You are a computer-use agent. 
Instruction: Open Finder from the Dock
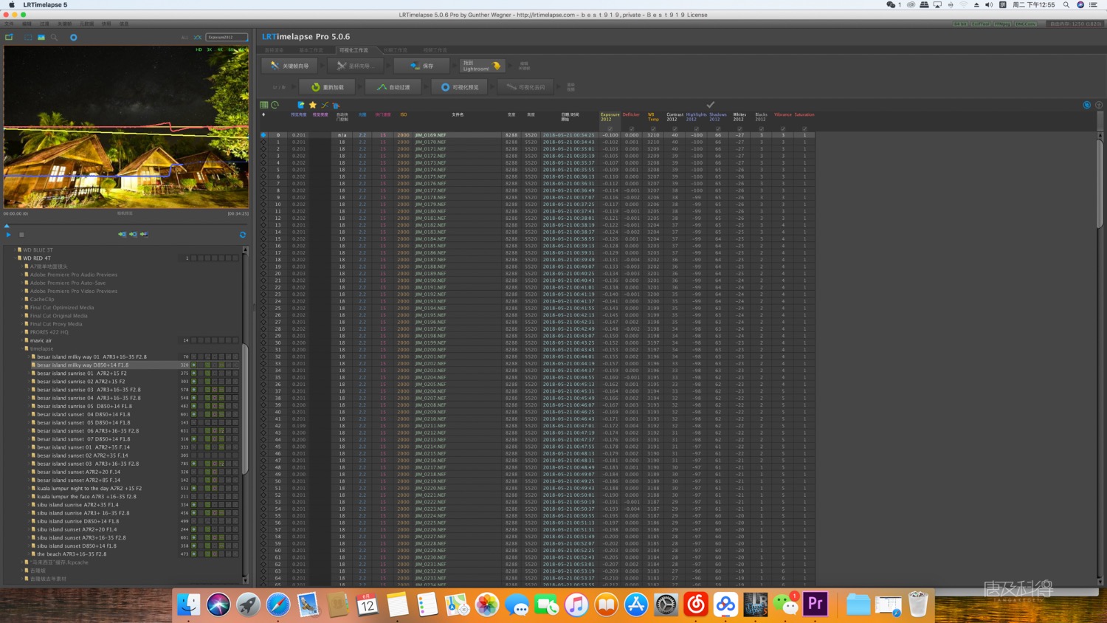coord(189,604)
